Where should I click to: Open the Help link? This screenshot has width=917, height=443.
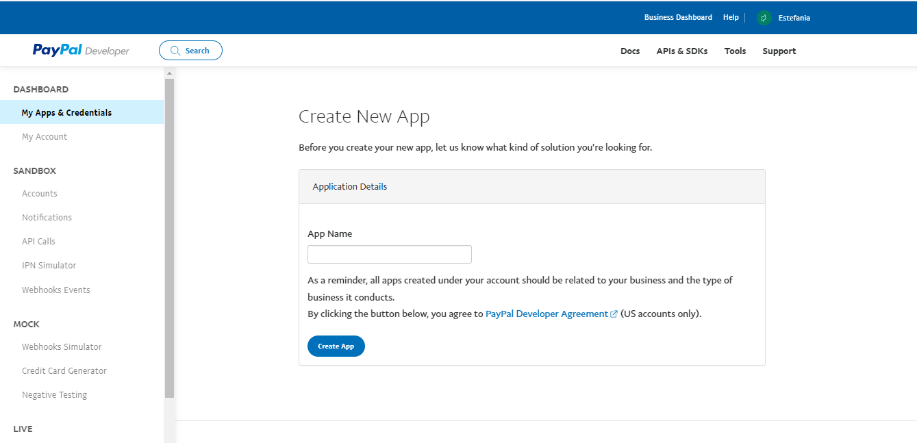731,17
